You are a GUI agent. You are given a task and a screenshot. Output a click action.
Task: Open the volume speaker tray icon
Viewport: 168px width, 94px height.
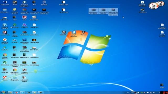pyautogui.click(x=154, y=93)
